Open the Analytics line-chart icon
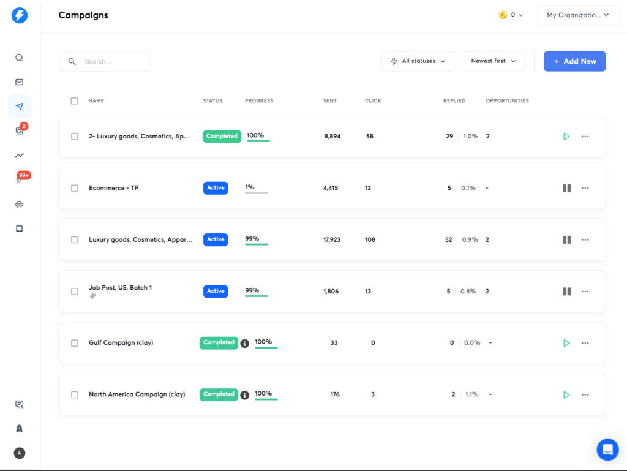 pos(19,155)
